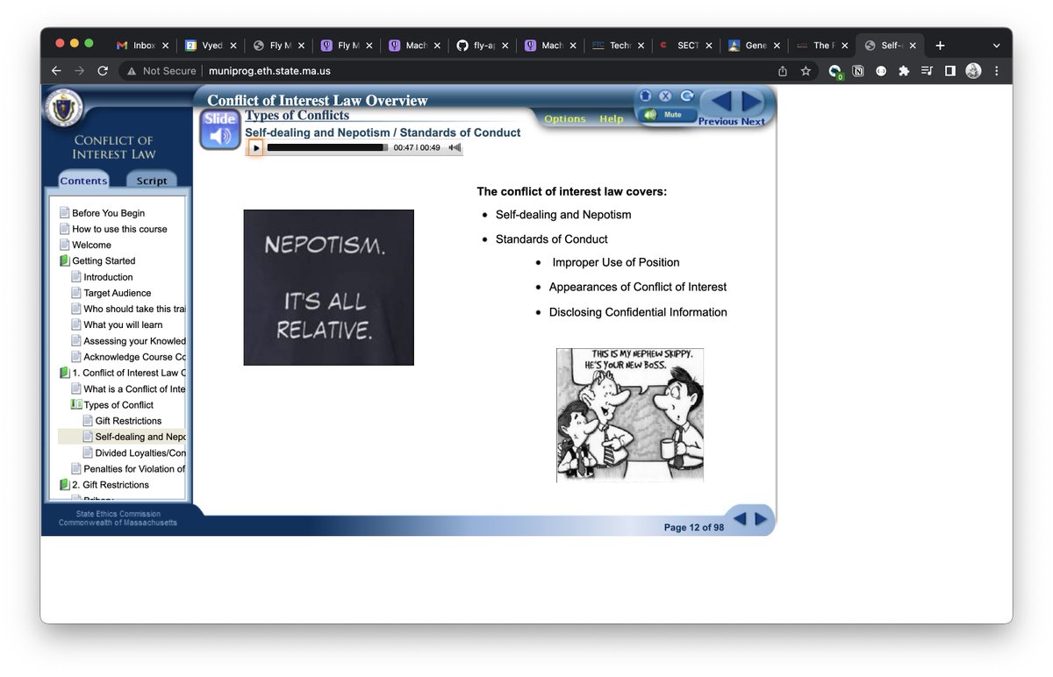Open the Extensions puzzle menu
Image resolution: width=1053 pixels, height=677 pixels.
pyautogui.click(x=904, y=71)
